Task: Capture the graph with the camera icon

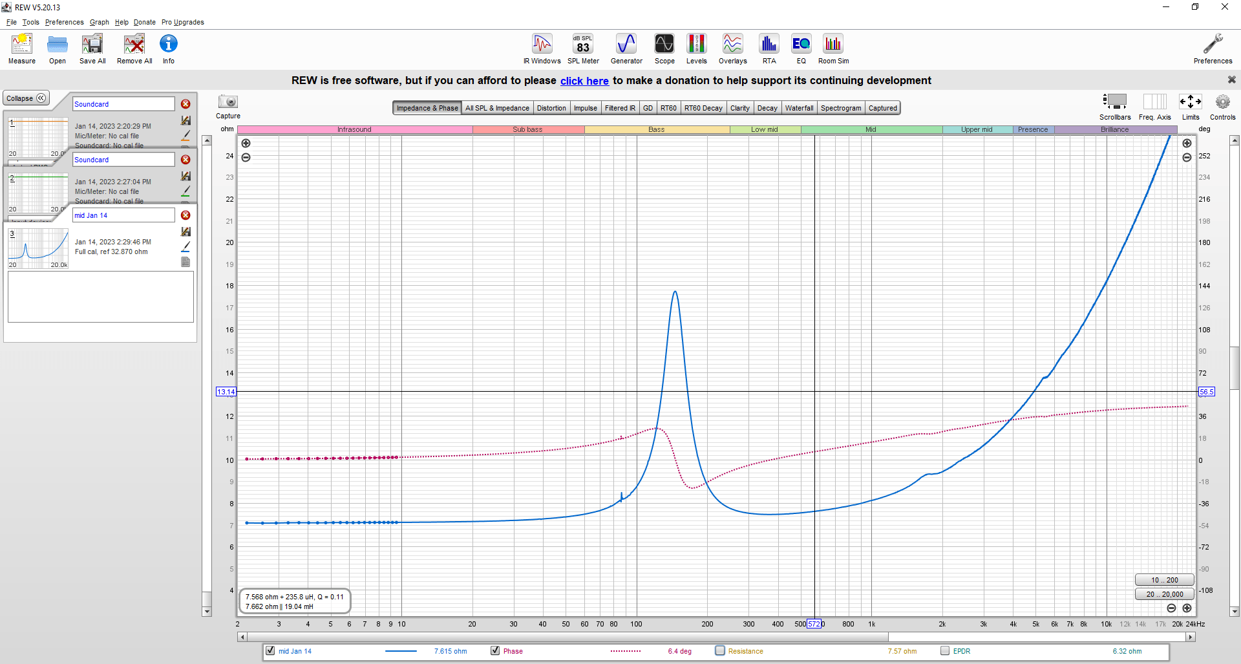Action: pyautogui.click(x=228, y=102)
